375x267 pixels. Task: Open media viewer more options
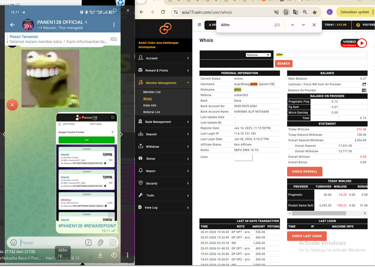point(127,255)
